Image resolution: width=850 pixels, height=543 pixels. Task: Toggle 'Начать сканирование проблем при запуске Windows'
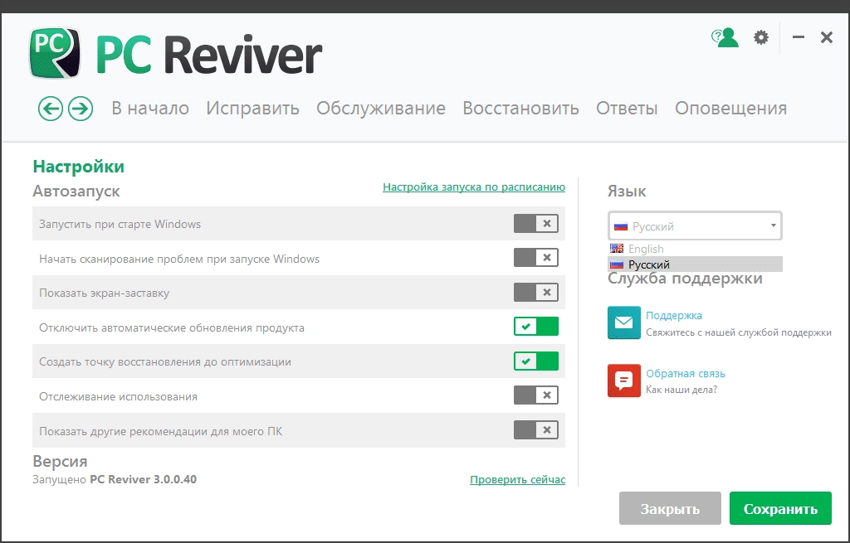pos(536,258)
